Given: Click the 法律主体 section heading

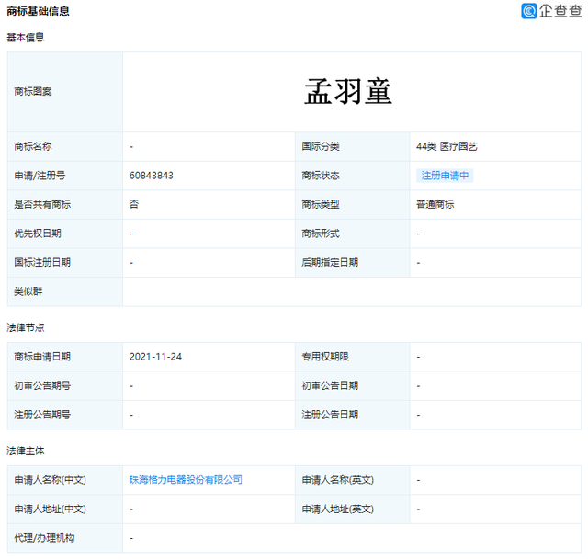Looking at the screenshot, I should (26, 451).
